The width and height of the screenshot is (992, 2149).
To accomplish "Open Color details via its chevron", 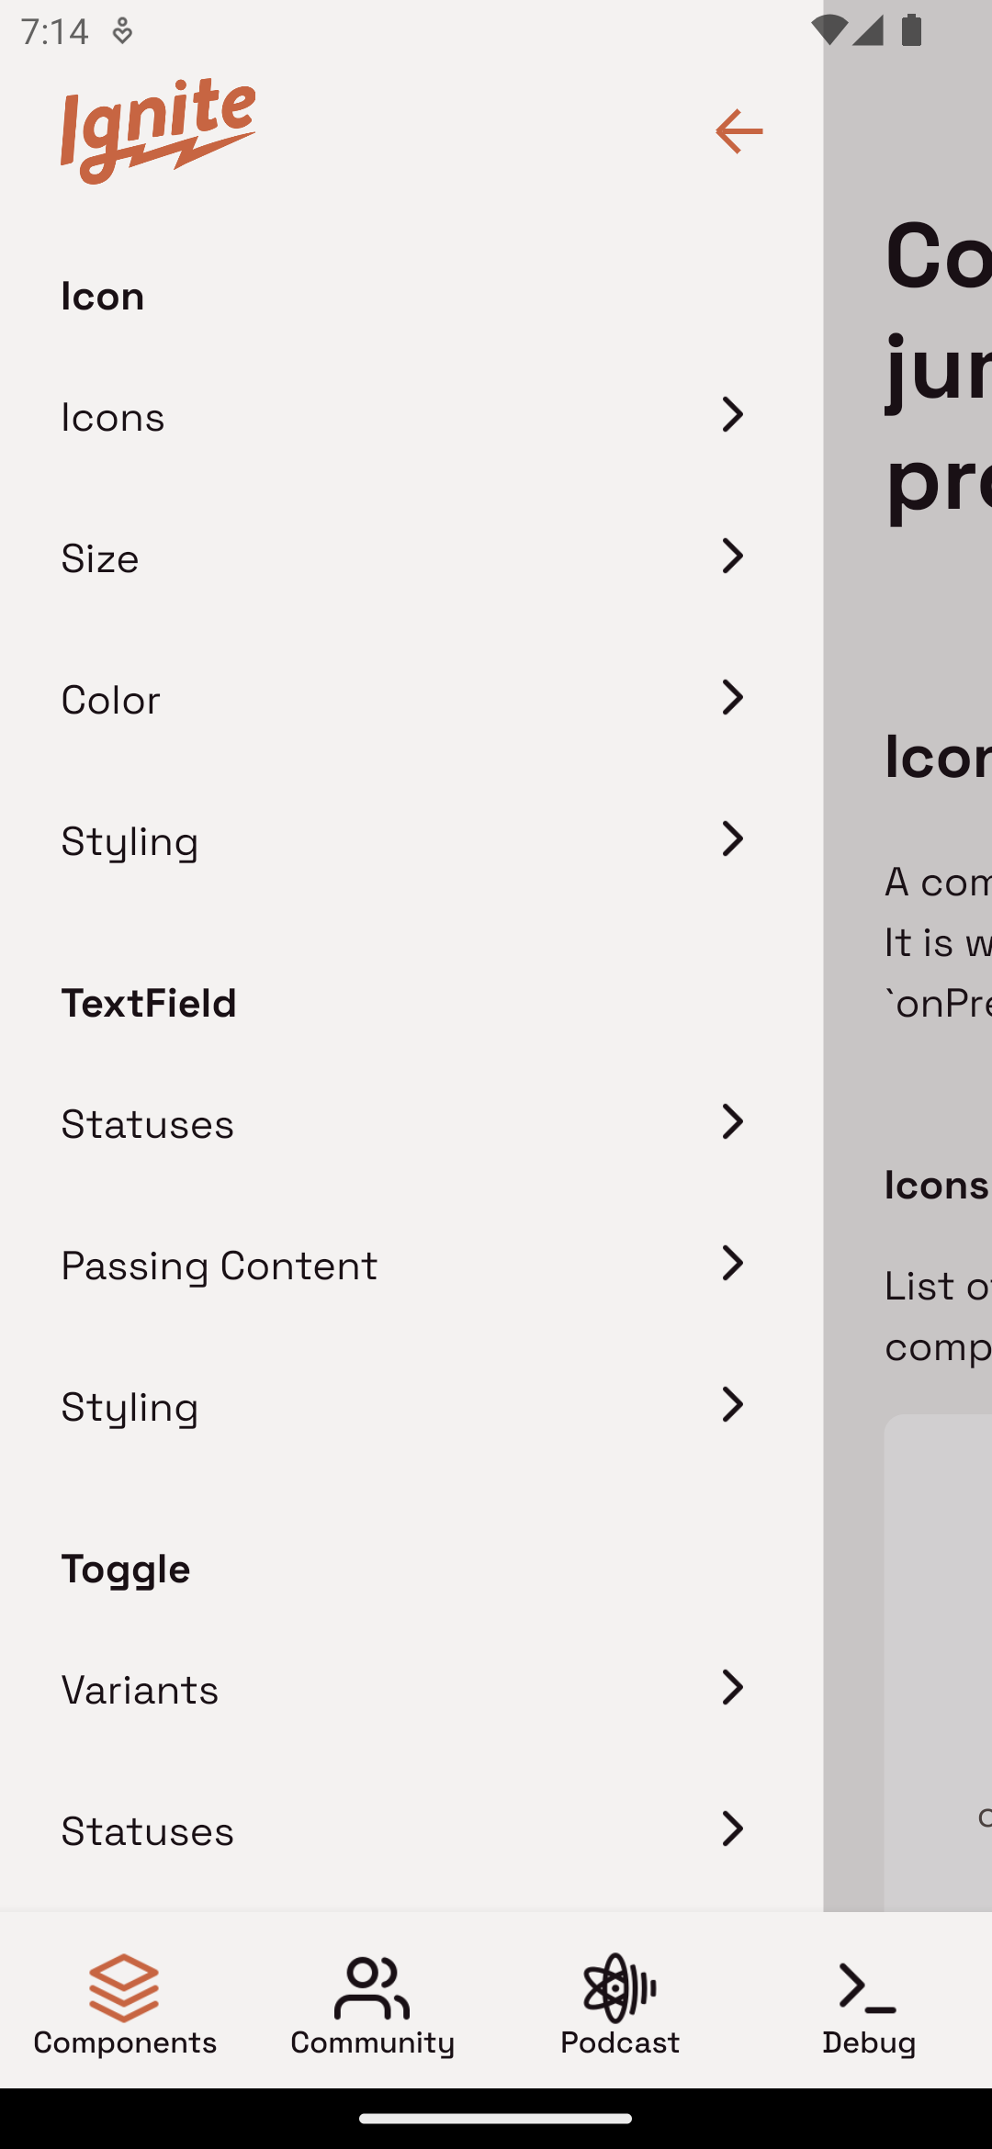I will [x=732, y=698].
